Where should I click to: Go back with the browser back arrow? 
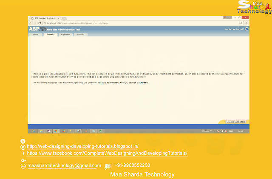31,23
